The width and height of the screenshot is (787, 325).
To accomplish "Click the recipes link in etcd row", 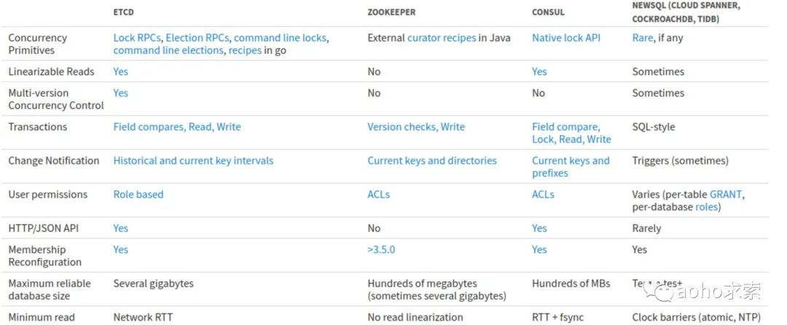I will click(245, 50).
